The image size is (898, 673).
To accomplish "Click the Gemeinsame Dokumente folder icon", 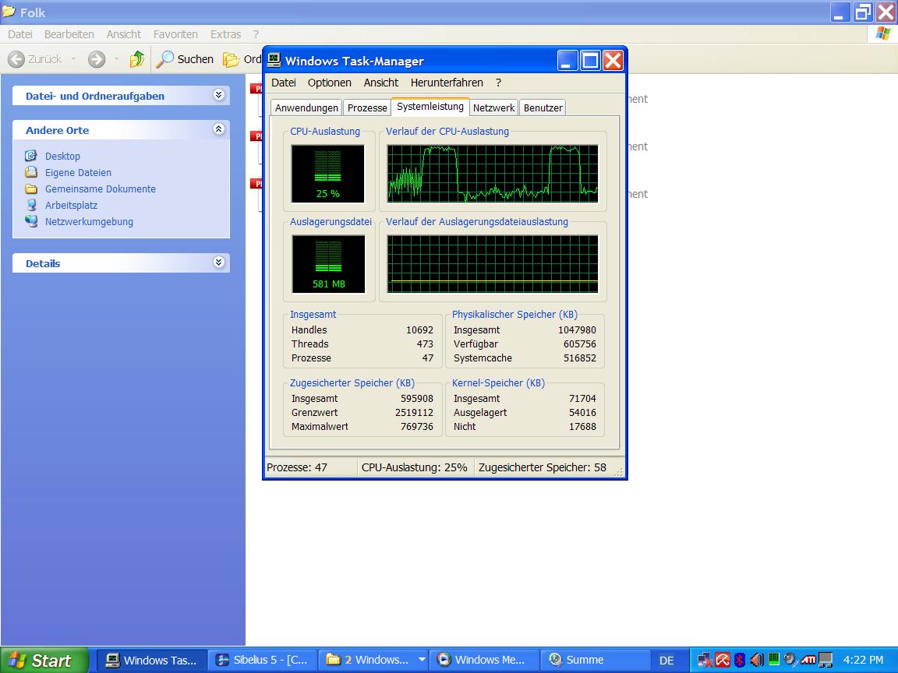I will [31, 189].
